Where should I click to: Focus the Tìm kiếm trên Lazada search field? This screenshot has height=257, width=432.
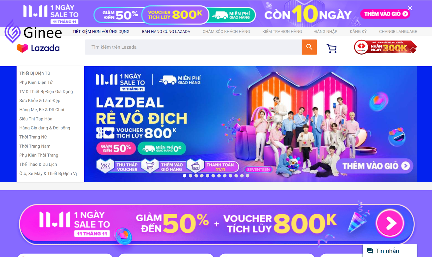[193, 47]
